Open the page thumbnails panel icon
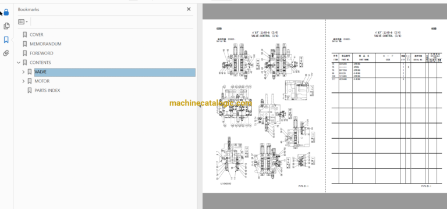The height and width of the screenshot is (209, 447). click(x=6, y=26)
